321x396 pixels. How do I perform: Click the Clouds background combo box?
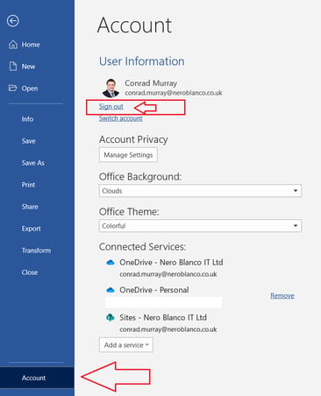pyautogui.click(x=200, y=191)
